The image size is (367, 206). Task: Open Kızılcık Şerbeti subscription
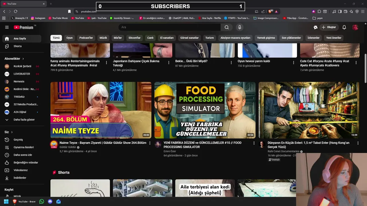pos(22,66)
